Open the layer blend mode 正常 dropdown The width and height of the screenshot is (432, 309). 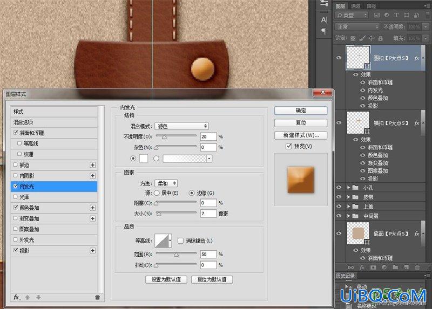tap(357, 26)
